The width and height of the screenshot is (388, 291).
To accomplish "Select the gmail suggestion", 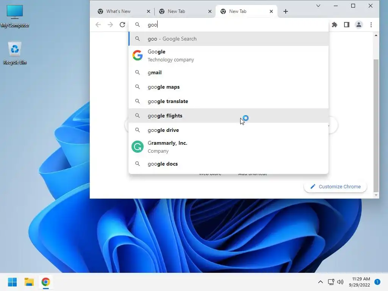I will tap(228, 72).
